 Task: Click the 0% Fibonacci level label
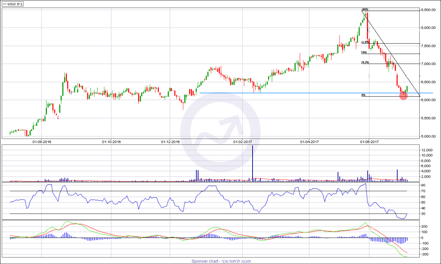[x=363, y=95]
